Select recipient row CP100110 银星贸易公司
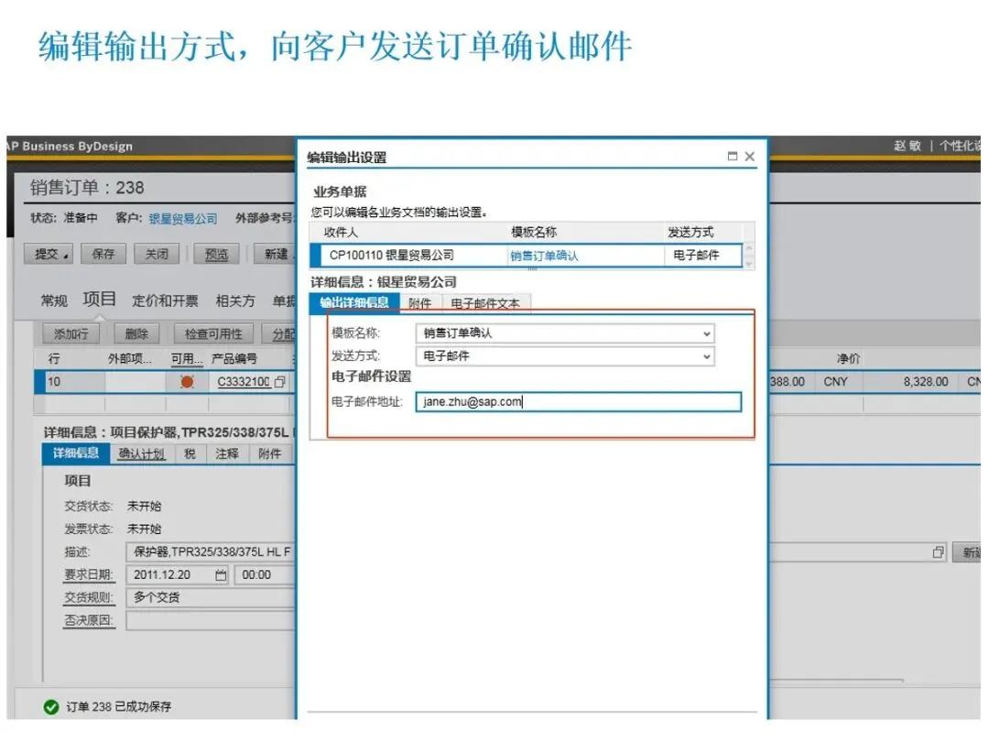The height and width of the screenshot is (742, 989). click(x=527, y=256)
